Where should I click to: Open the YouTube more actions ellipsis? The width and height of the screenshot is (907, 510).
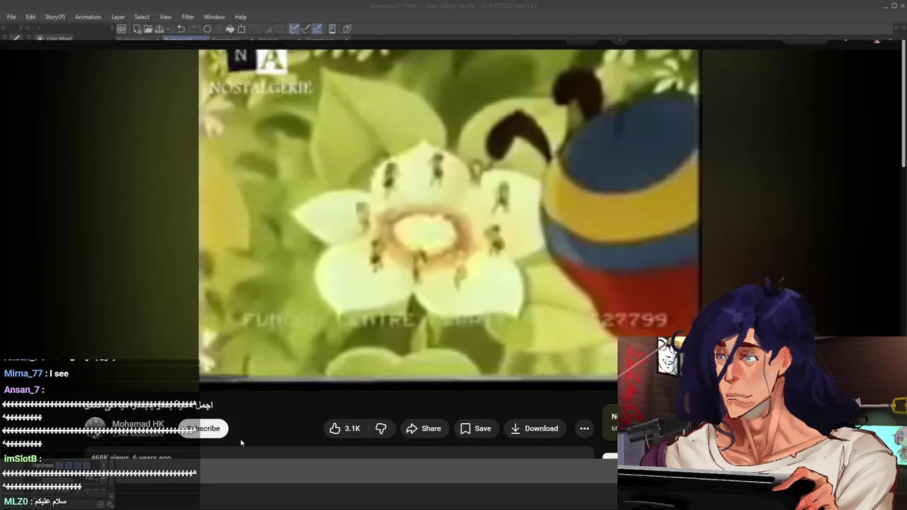pos(584,429)
